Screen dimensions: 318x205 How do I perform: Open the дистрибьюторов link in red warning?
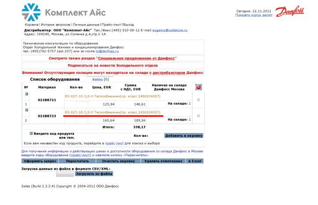tap(169, 73)
